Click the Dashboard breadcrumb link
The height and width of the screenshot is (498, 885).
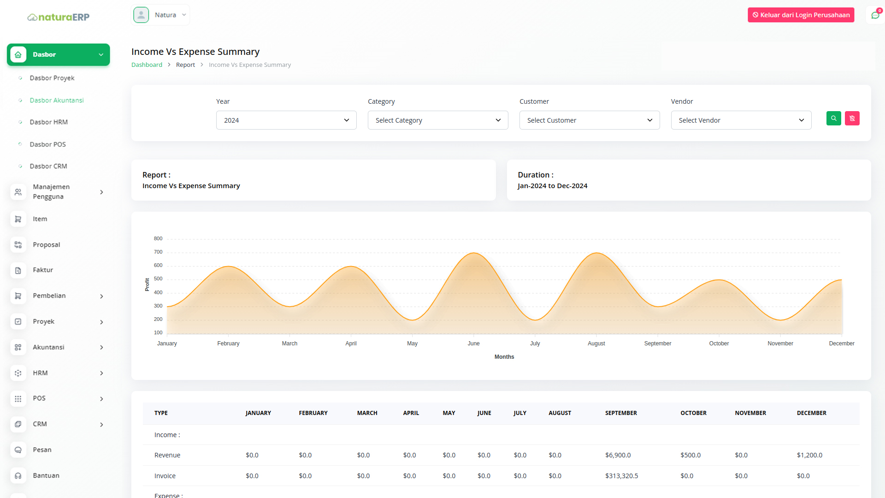click(x=147, y=65)
